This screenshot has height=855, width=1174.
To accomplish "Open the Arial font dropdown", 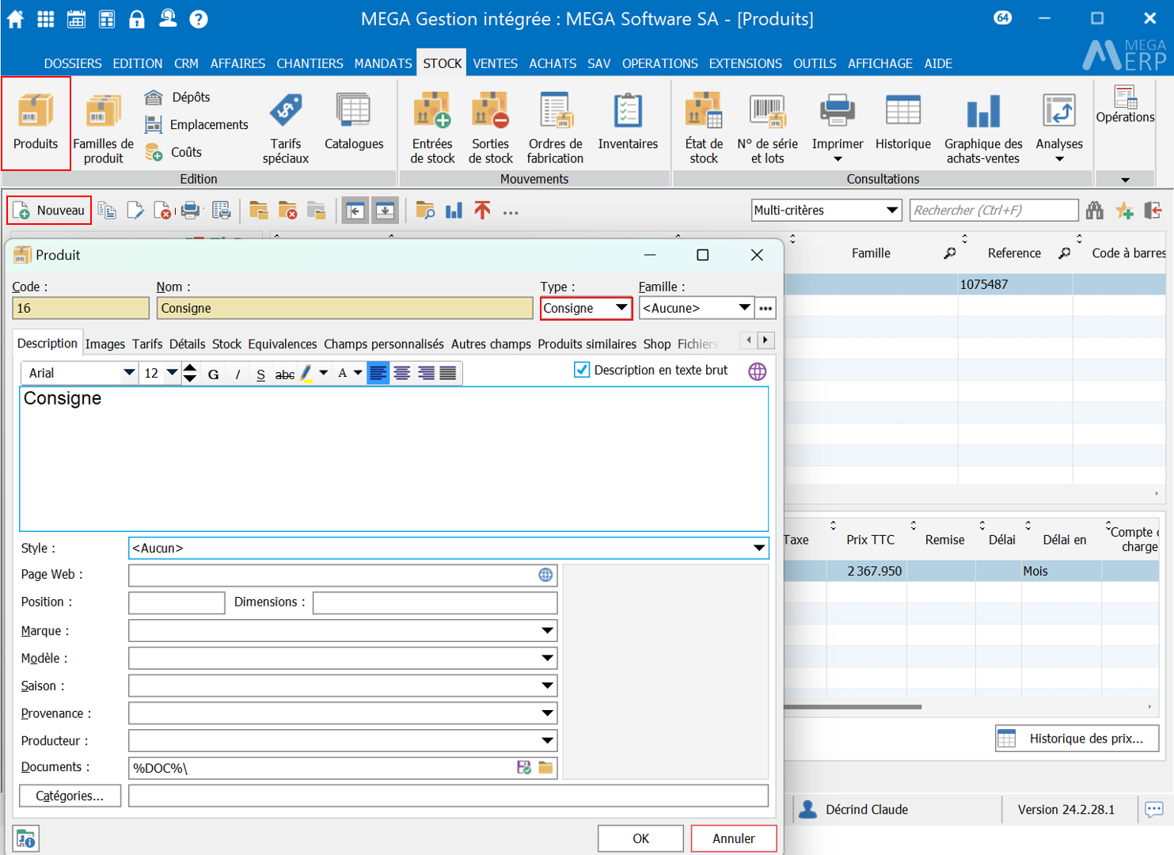I will 129,373.
